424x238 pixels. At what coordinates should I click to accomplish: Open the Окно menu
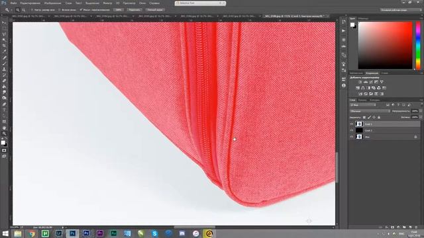142,3
